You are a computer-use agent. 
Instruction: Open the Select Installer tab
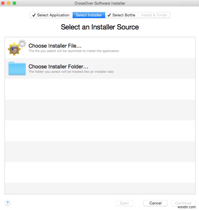click(x=89, y=15)
